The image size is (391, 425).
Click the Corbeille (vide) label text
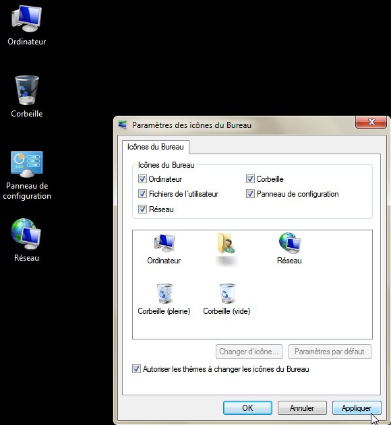tap(227, 311)
